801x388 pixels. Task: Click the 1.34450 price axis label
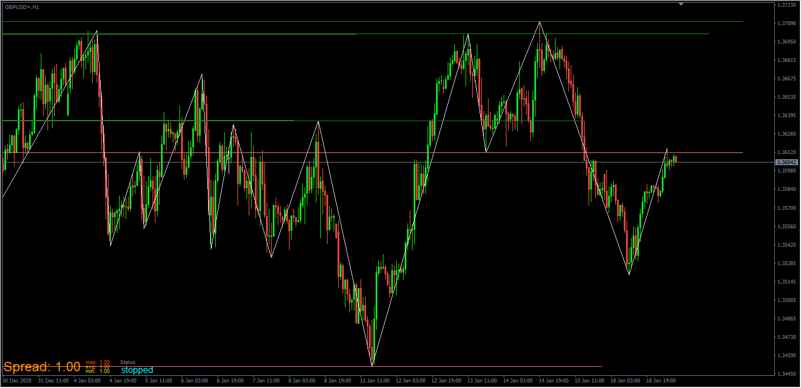click(x=786, y=373)
